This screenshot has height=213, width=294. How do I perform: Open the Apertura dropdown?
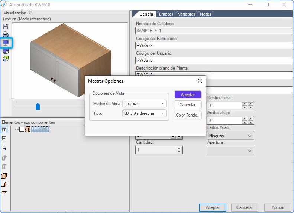[x=230, y=150]
